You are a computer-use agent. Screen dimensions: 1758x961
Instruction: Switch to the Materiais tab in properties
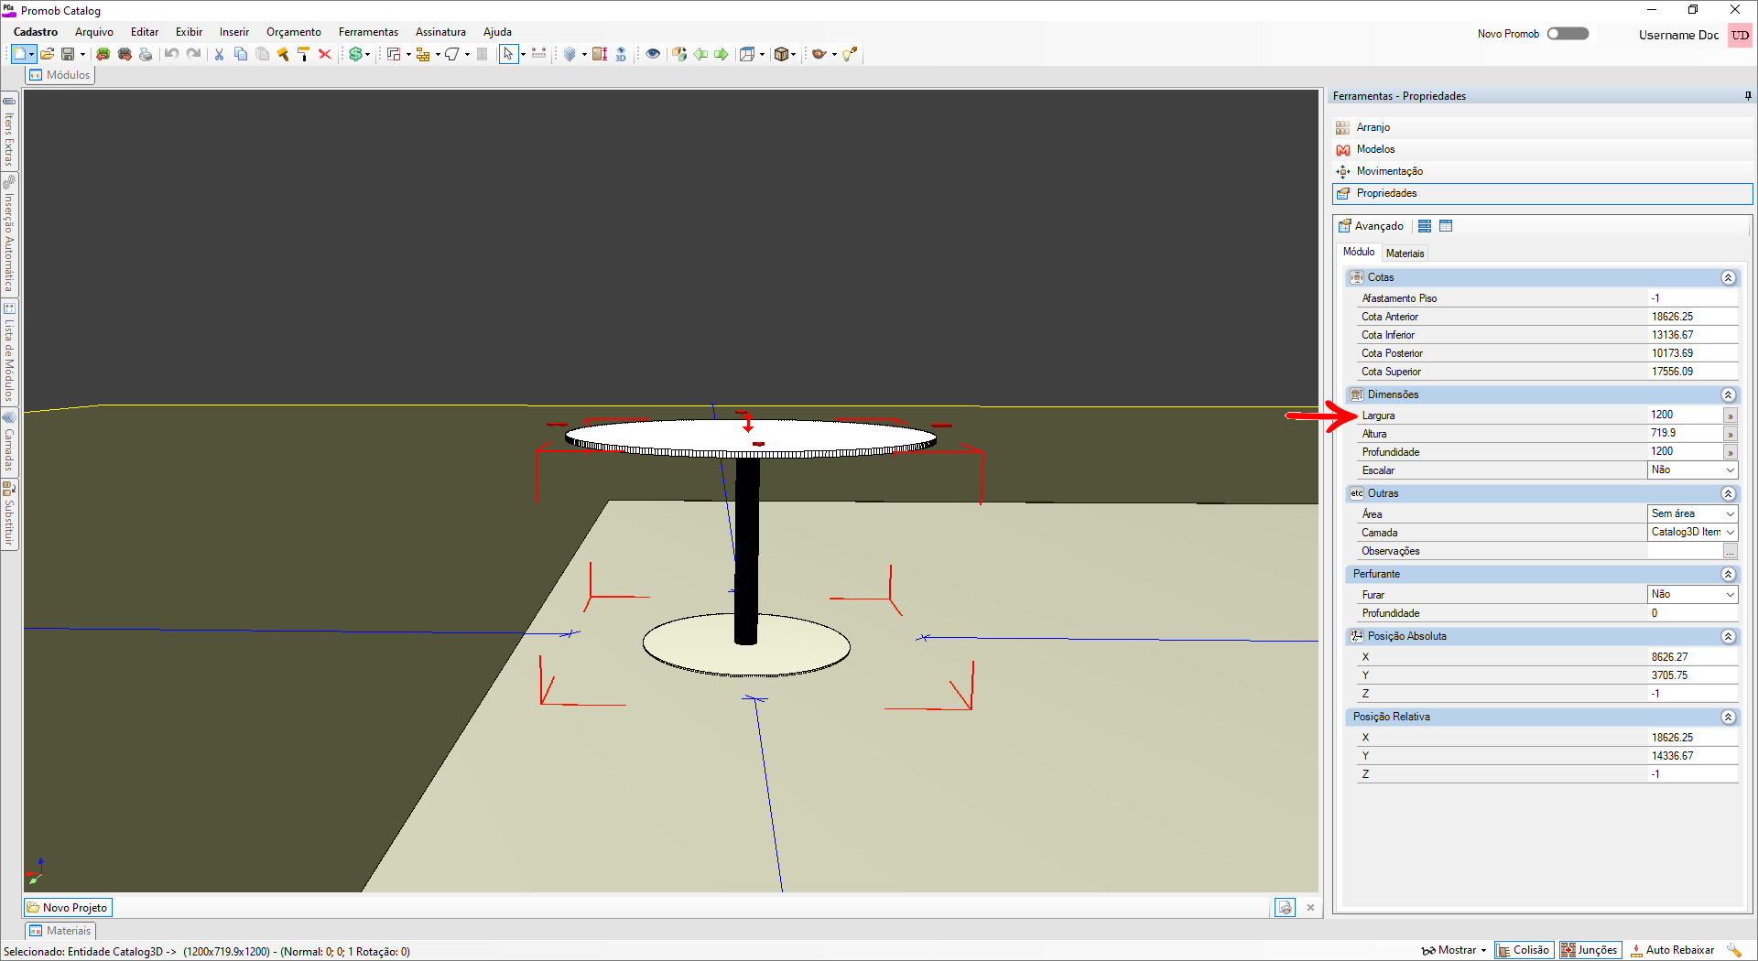pos(1405,254)
